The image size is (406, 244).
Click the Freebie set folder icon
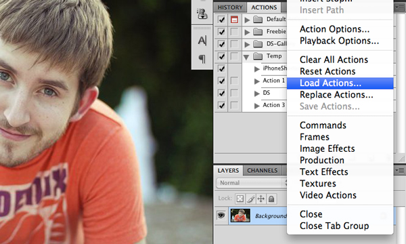point(258,32)
